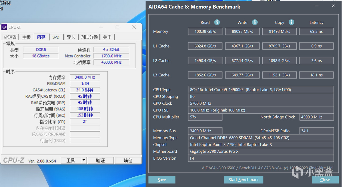Click the Close button in AIDA64
The height and width of the screenshot is (187, 343).
tap(325, 180)
